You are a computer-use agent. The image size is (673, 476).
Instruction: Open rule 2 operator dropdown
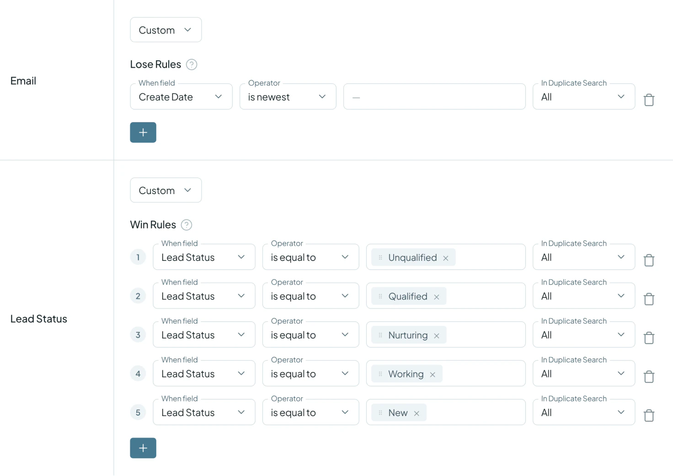click(x=310, y=296)
